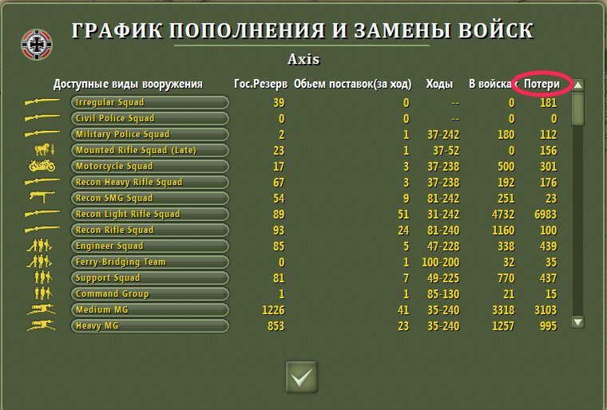Click the delivery value 51

tap(403, 215)
